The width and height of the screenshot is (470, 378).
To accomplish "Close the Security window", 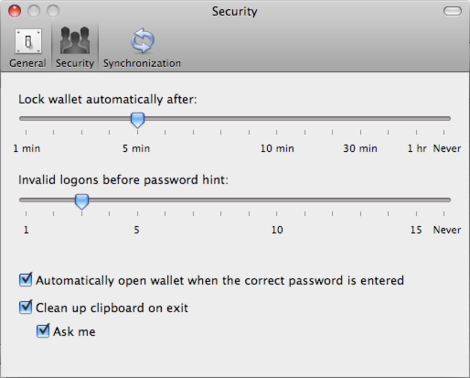I will point(15,11).
